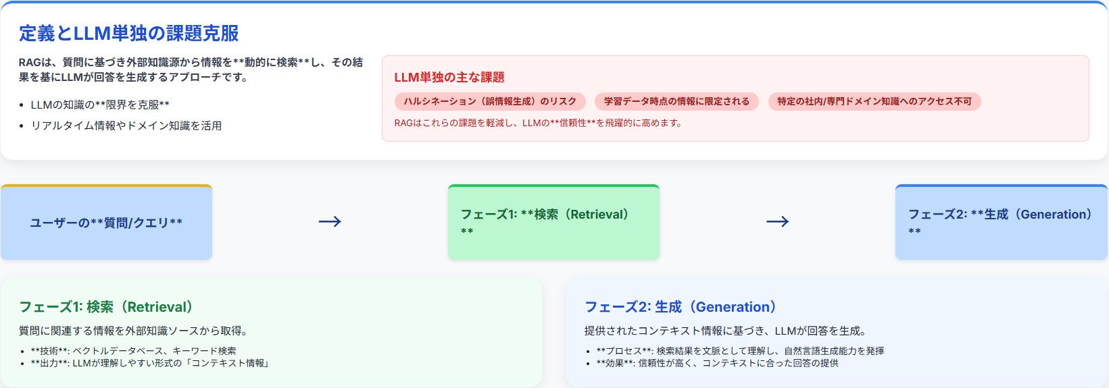Click the RAGはこれらの課題を軽減し red note text
This screenshot has width=1109, height=388.
coord(538,123)
